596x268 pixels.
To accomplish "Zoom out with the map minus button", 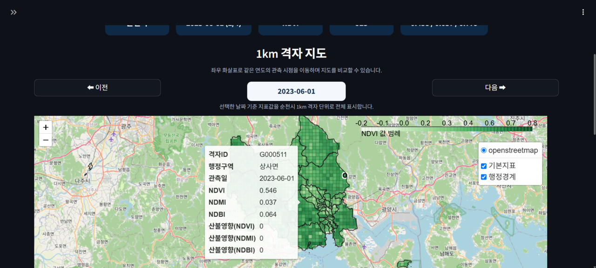I will coord(46,140).
